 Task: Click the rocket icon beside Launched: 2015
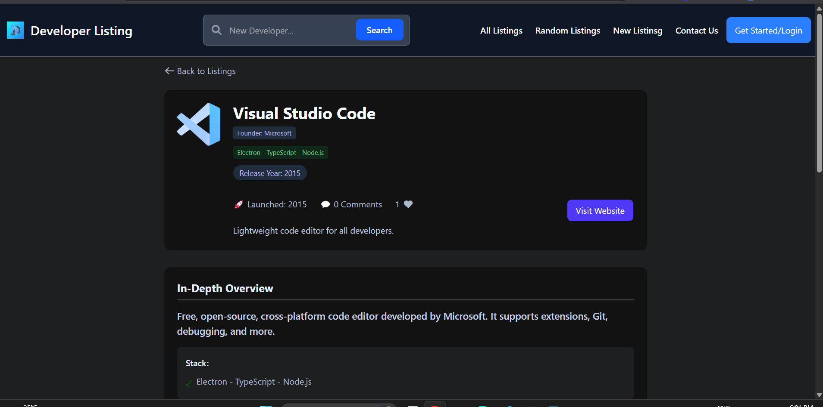click(238, 204)
